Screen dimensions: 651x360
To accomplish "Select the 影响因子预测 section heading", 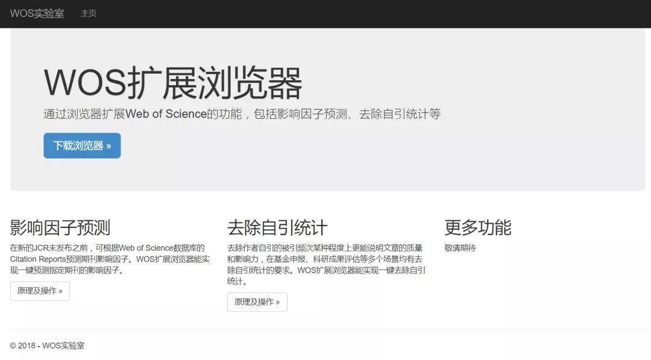I will click(x=60, y=228).
